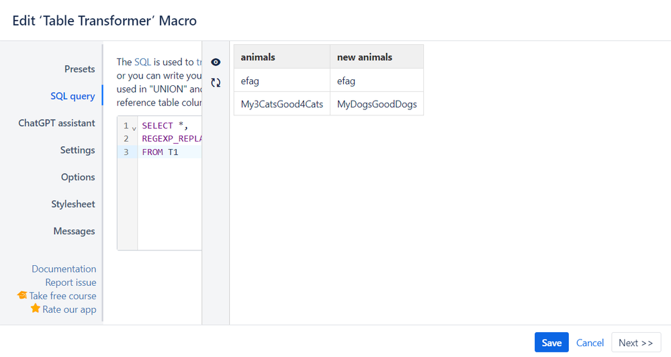Click the graduation cap course icon
Screen dimensions: 671x357
point(22,295)
